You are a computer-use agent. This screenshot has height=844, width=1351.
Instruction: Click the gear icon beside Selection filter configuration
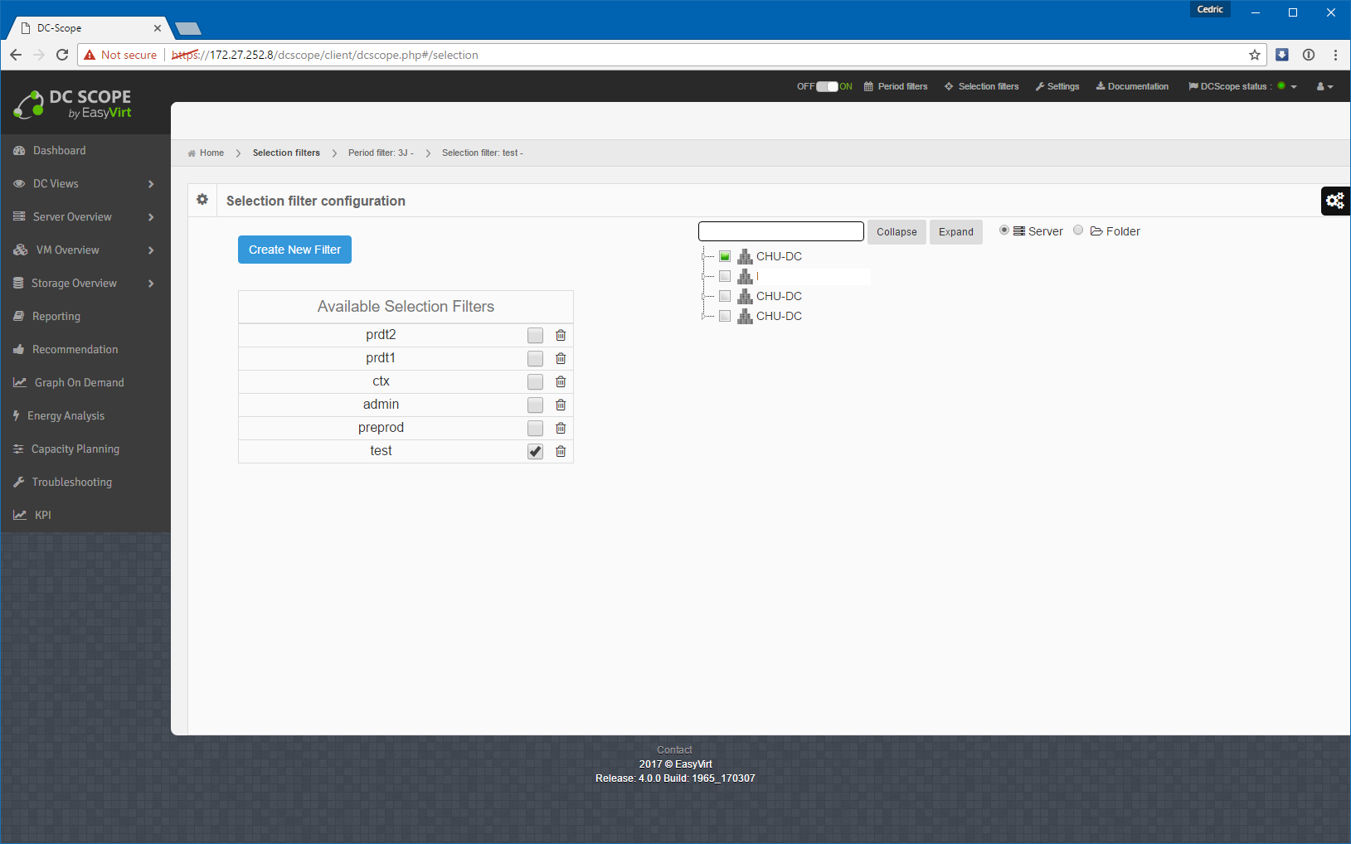click(x=202, y=200)
